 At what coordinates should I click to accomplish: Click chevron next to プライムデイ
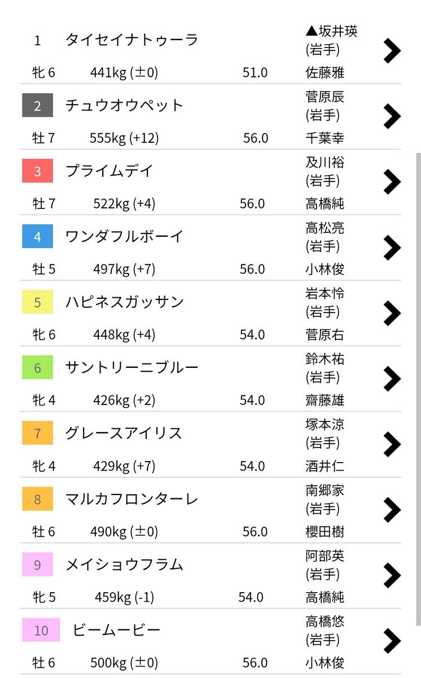(x=392, y=182)
